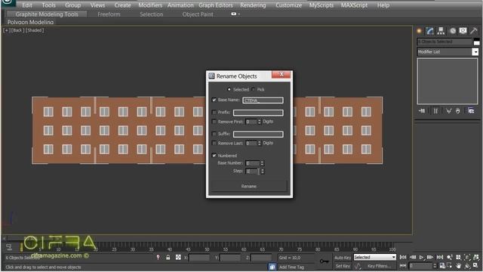
Task: Step to next frame
Action: tap(430, 257)
